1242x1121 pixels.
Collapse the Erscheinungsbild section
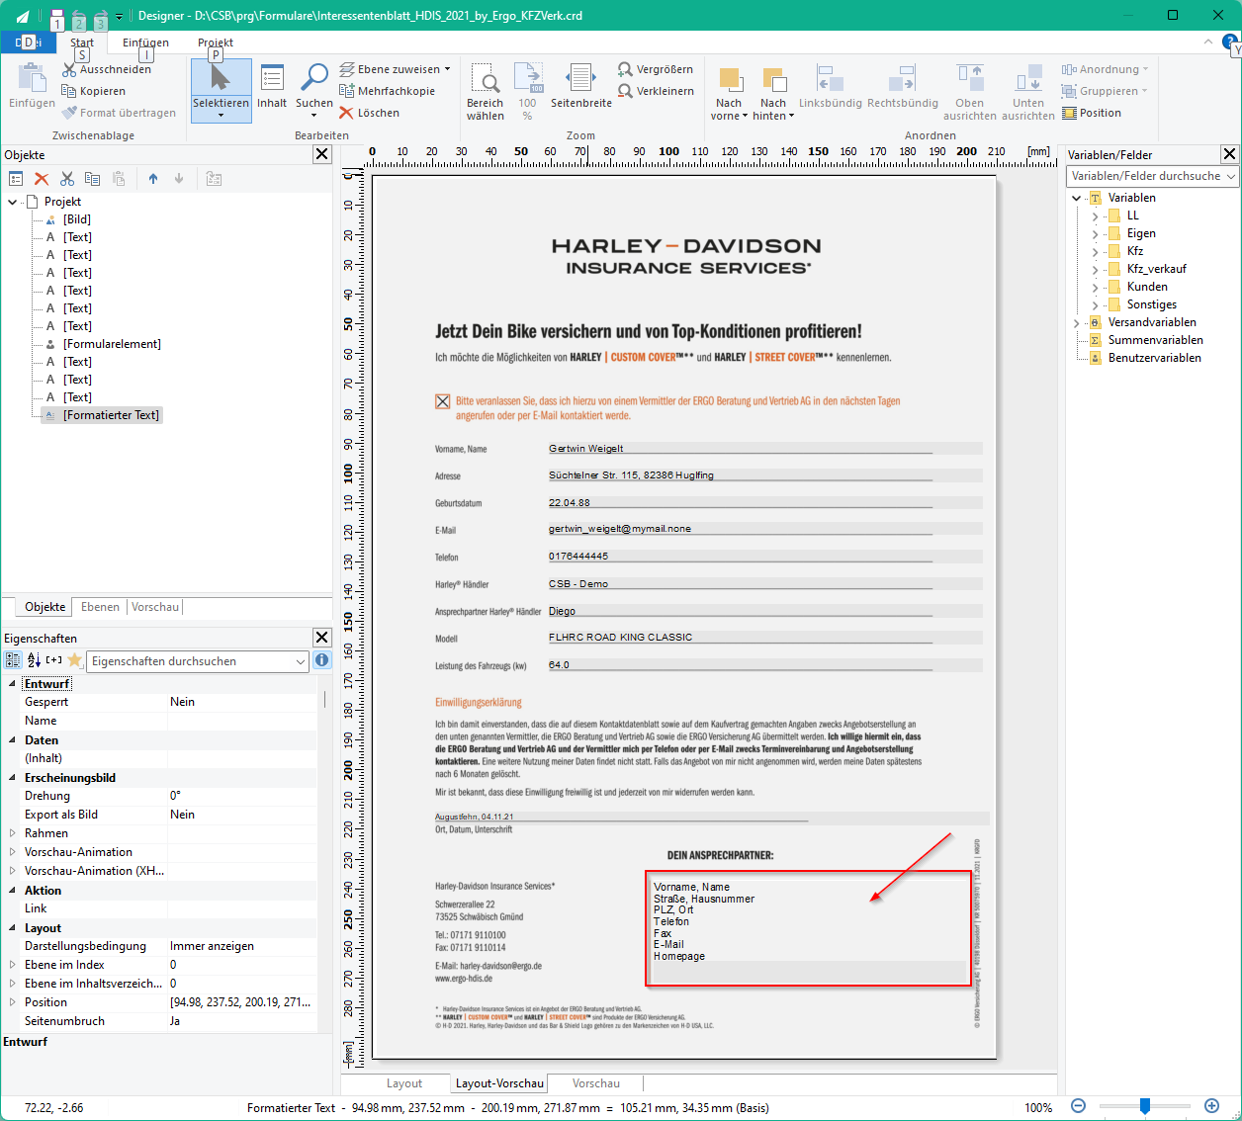12,778
